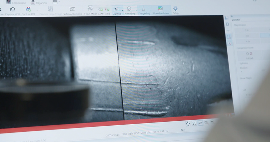Toggle AEXP auto exposure
This screenshot has height=142, width=270.
(101, 11)
